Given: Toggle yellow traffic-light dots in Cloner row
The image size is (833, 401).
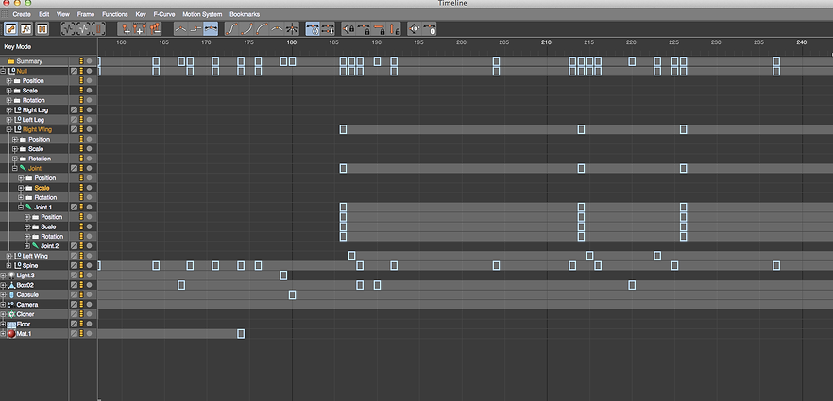Looking at the screenshot, I should [81, 314].
